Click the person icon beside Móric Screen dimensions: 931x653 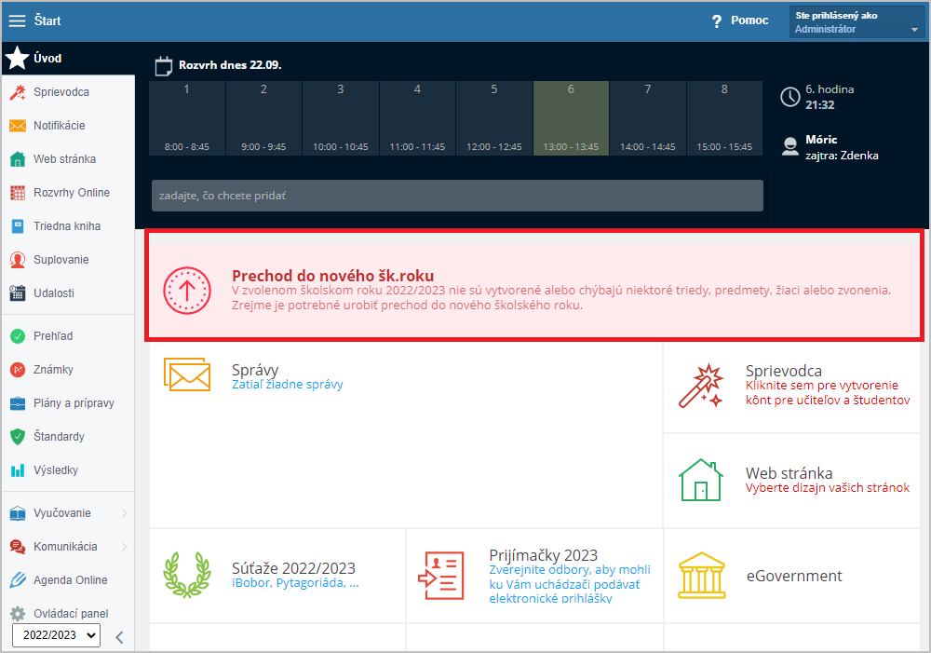tap(790, 147)
